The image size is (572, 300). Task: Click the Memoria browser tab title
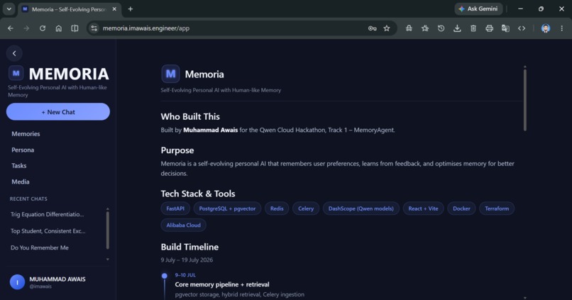pyautogui.click(x=69, y=9)
